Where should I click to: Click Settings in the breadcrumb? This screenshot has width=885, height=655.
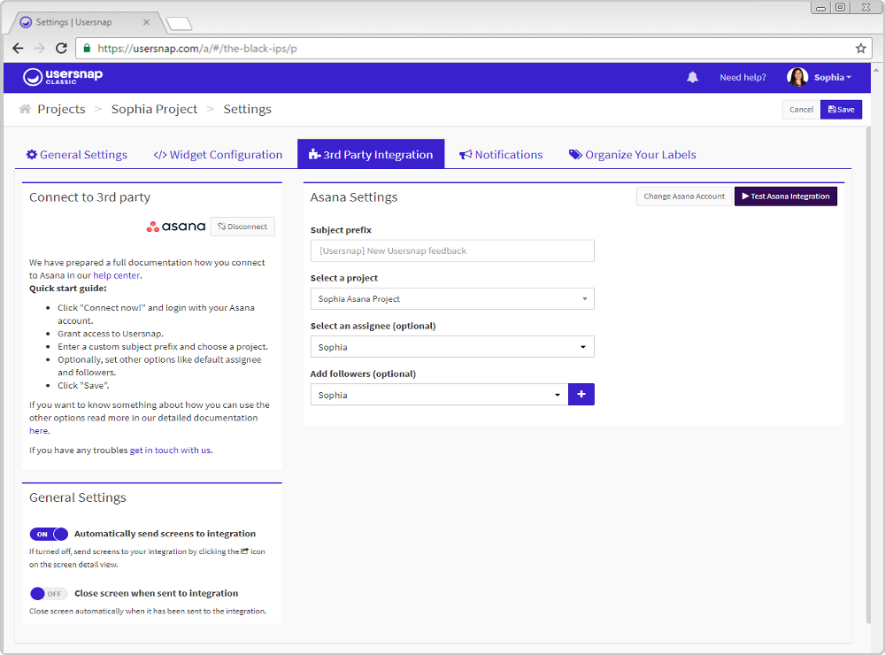[247, 109]
